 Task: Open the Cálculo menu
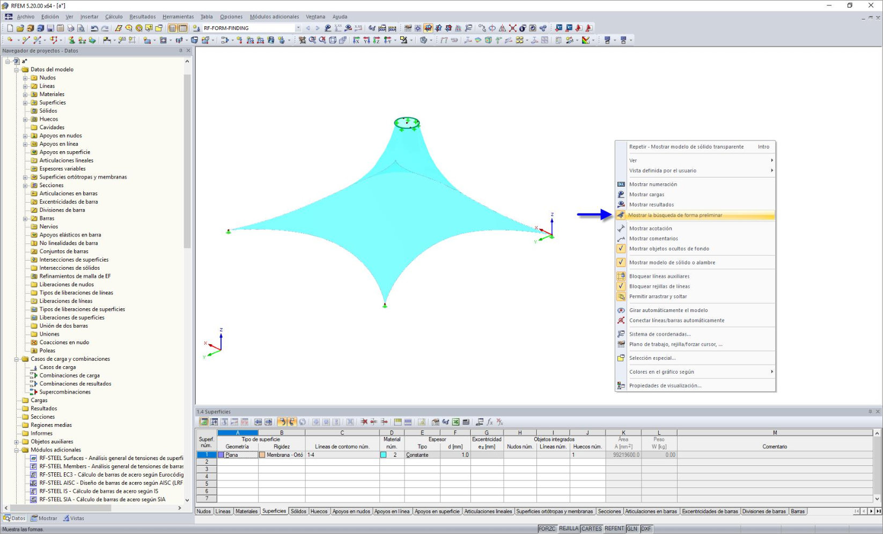[x=114, y=17]
